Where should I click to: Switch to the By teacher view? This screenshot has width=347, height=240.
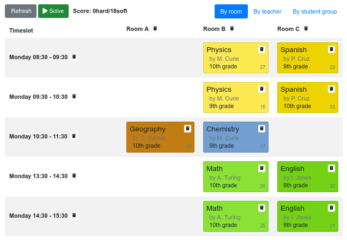point(267,11)
